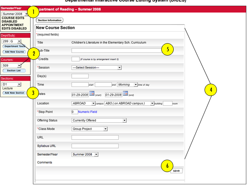
Task: Open the Section List button
Action: tap(14, 71)
